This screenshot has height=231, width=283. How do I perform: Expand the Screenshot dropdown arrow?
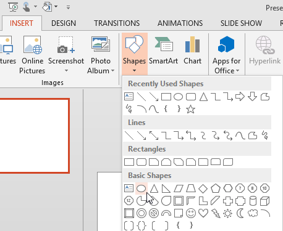(x=66, y=71)
